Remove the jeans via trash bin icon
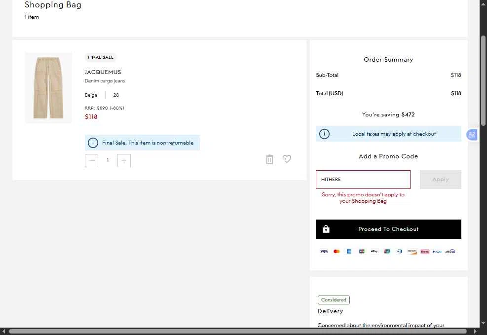Screen dimensions: 487x335 [269, 159]
